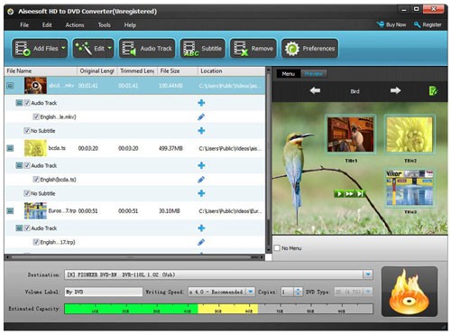Click the Audio Track toolbar button
The width and height of the screenshot is (451, 335).
click(x=147, y=48)
